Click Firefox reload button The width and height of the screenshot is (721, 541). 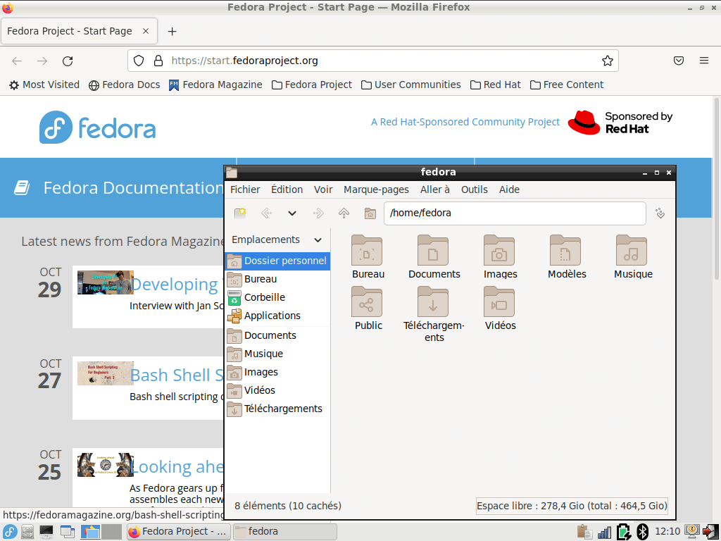[x=68, y=61]
